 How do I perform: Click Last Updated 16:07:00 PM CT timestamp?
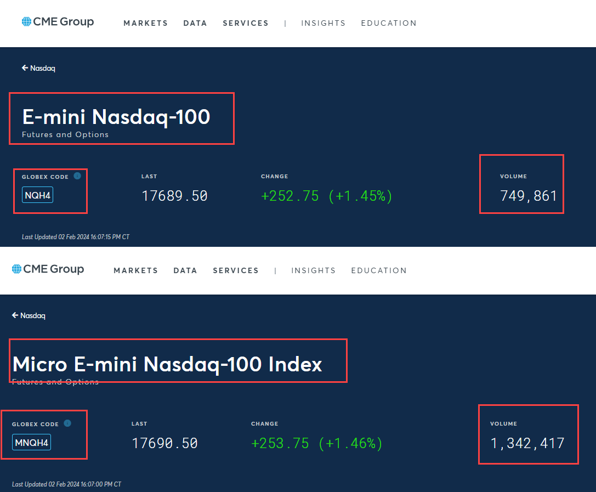pyautogui.click(x=66, y=484)
